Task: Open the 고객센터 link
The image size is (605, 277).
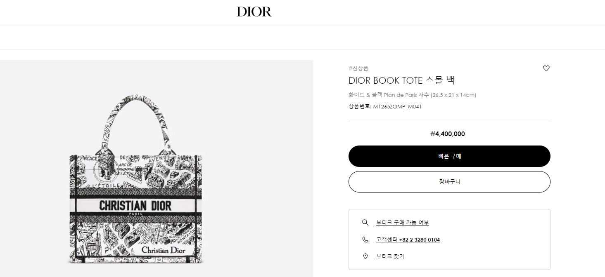Action: coord(387,239)
